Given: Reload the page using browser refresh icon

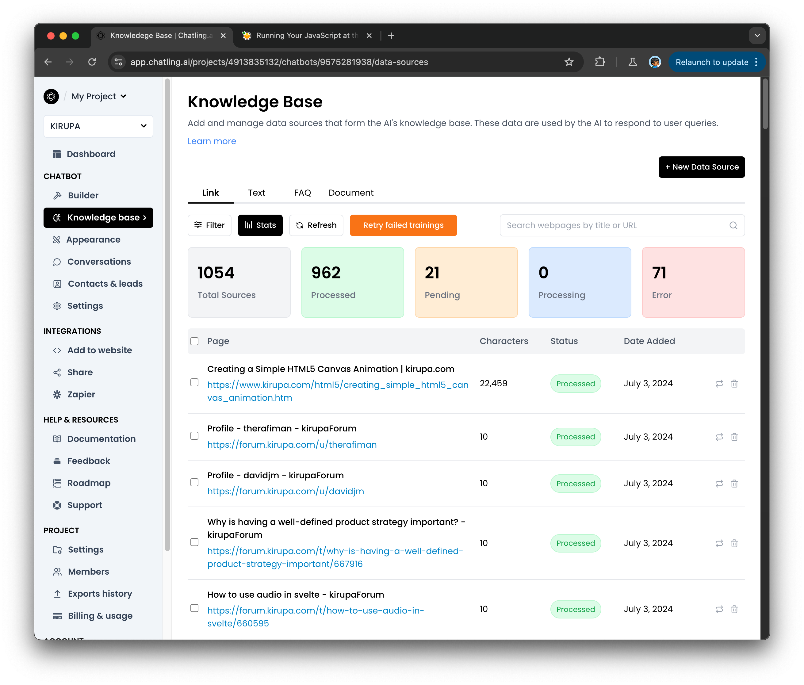Looking at the screenshot, I should pyautogui.click(x=92, y=62).
